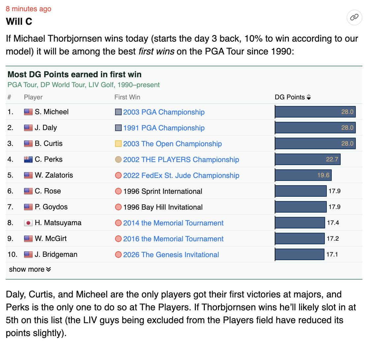Open 2026 The Genesis Invitational link
Screen dimensions: 370x342
(x=171, y=255)
